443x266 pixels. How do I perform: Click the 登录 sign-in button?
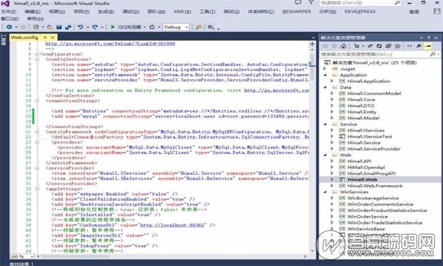414,12
